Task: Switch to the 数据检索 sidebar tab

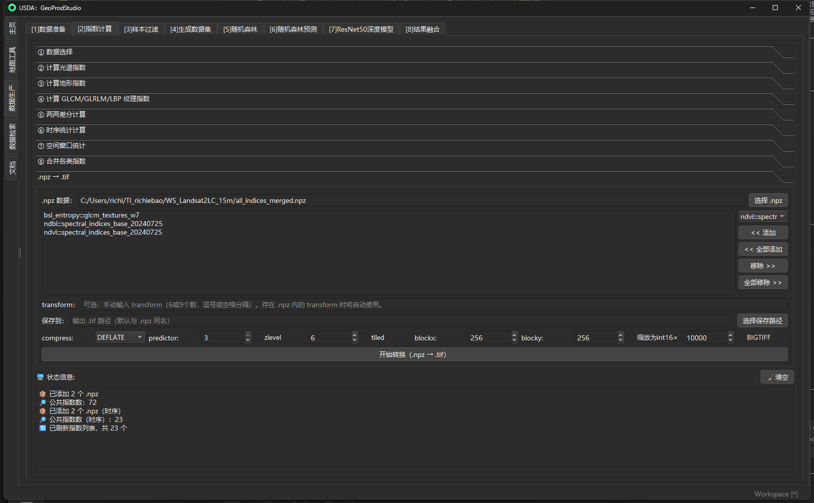Action: point(12,136)
